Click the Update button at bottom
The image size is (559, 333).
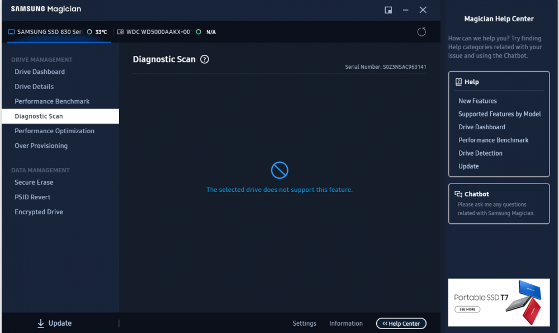pos(55,323)
